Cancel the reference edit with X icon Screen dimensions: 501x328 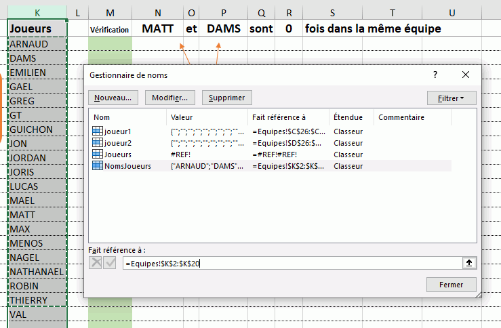(x=95, y=263)
